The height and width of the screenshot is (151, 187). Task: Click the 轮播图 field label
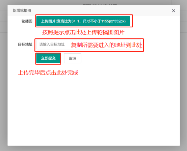point(27,21)
